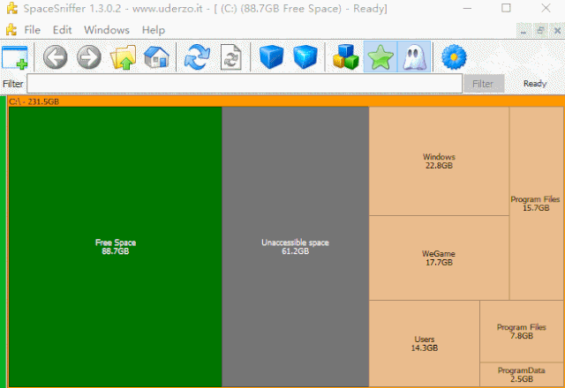
Task: Toggle the green star free space display
Action: pyautogui.click(x=380, y=58)
